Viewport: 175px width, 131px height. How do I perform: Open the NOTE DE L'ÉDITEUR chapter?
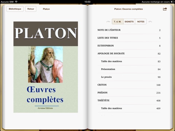(129, 30)
